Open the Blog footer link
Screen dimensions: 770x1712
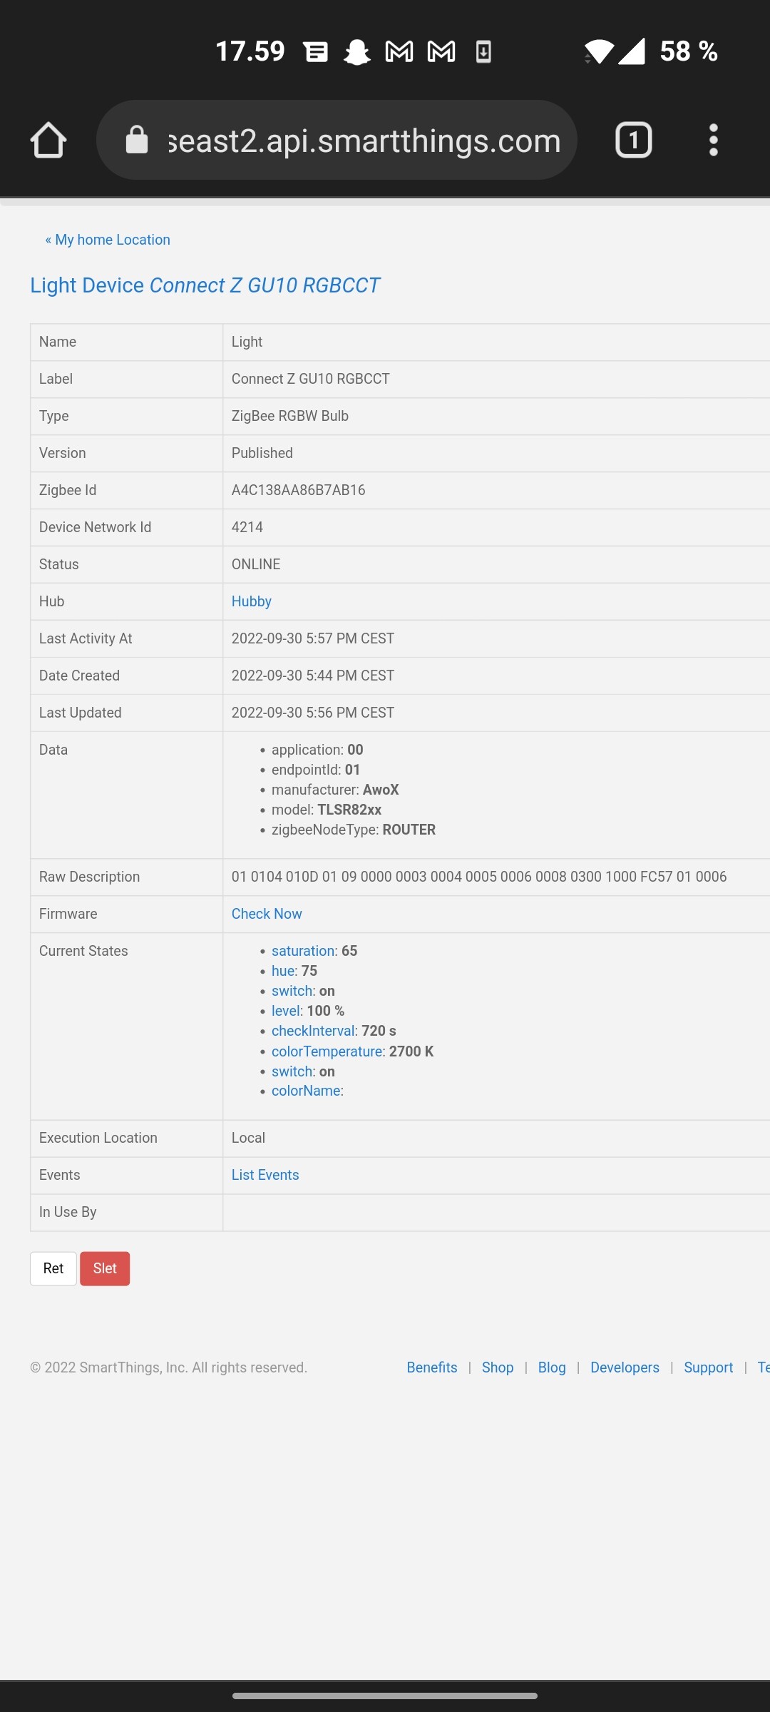point(552,1367)
